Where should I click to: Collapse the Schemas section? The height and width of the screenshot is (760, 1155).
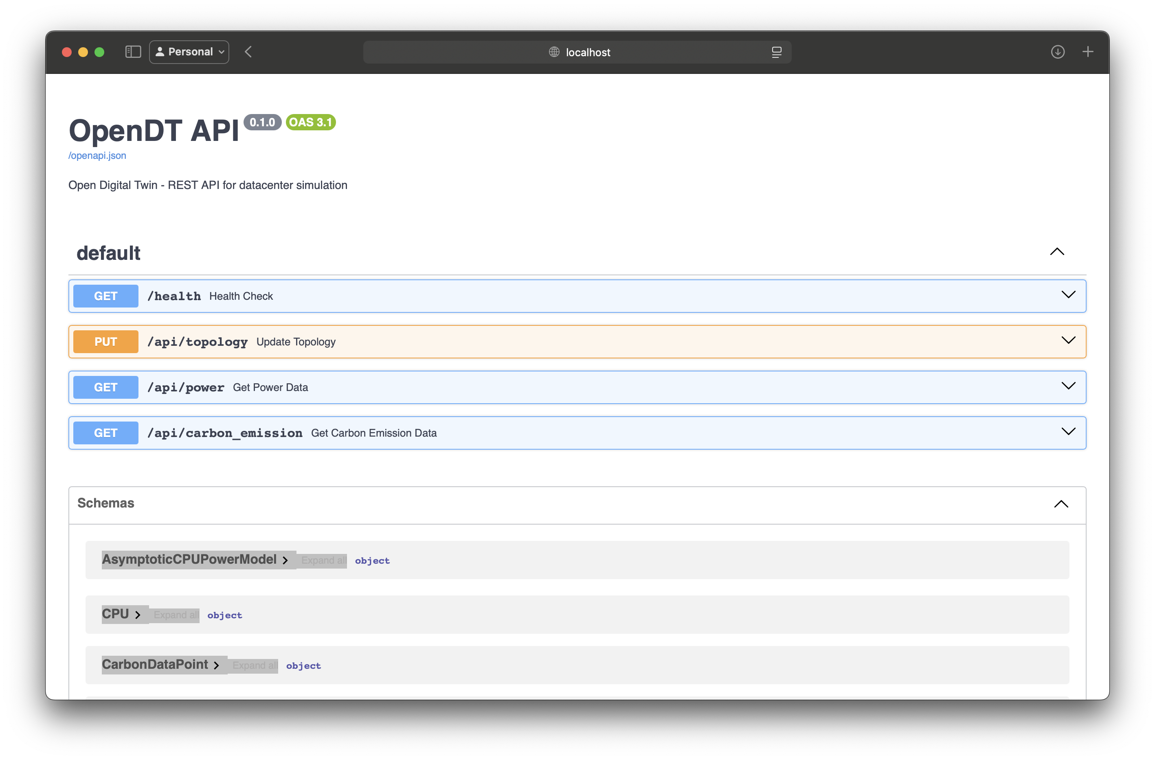[1061, 504]
